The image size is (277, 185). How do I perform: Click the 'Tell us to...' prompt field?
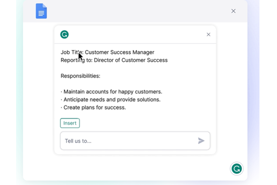[x=135, y=141]
